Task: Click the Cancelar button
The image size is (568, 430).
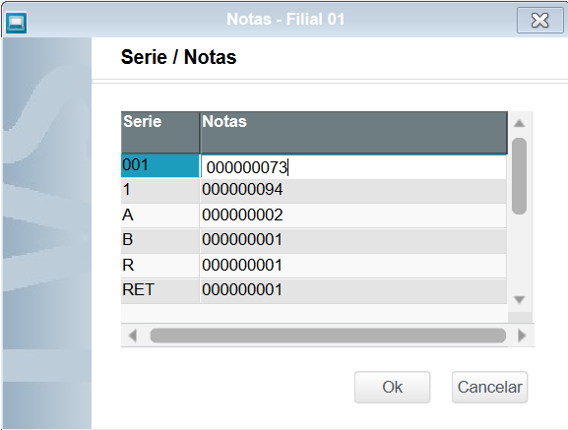Action: [490, 387]
